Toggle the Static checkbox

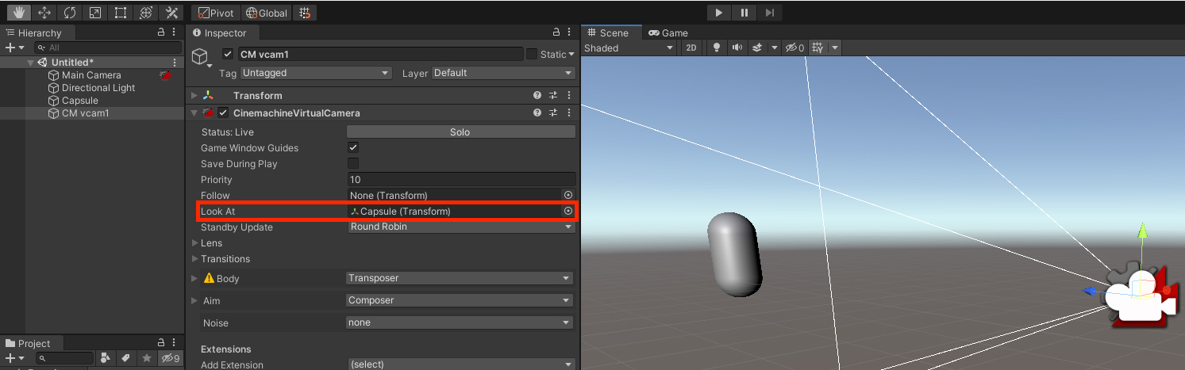click(532, 54)
